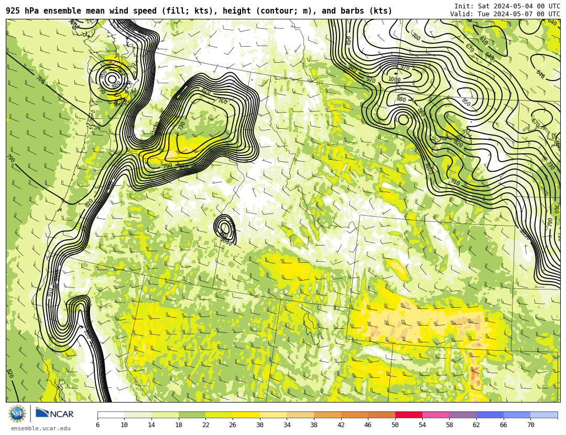Click the colorbar tick label '54'
Image resolution: width=566 pixels, height=435 pixels.
point(422,425)
